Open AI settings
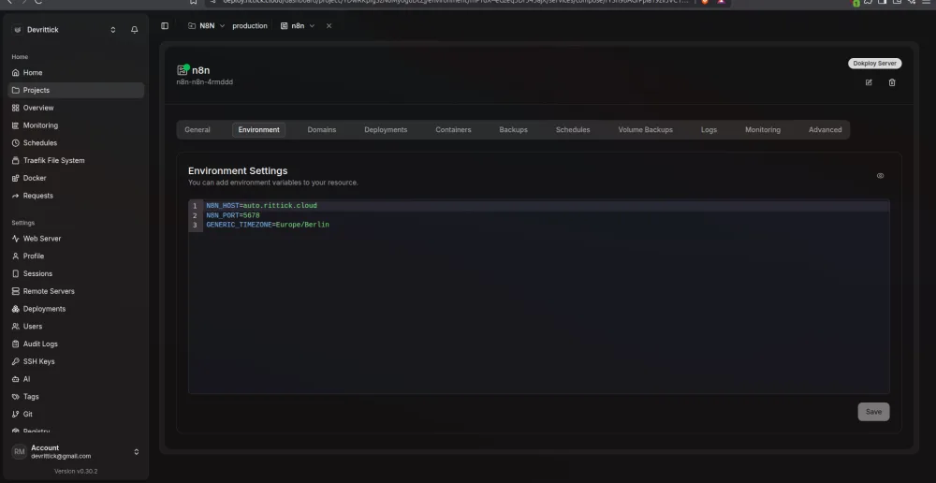Image resolution: width=936 pixels, height=483 pixels. point(76,379)
